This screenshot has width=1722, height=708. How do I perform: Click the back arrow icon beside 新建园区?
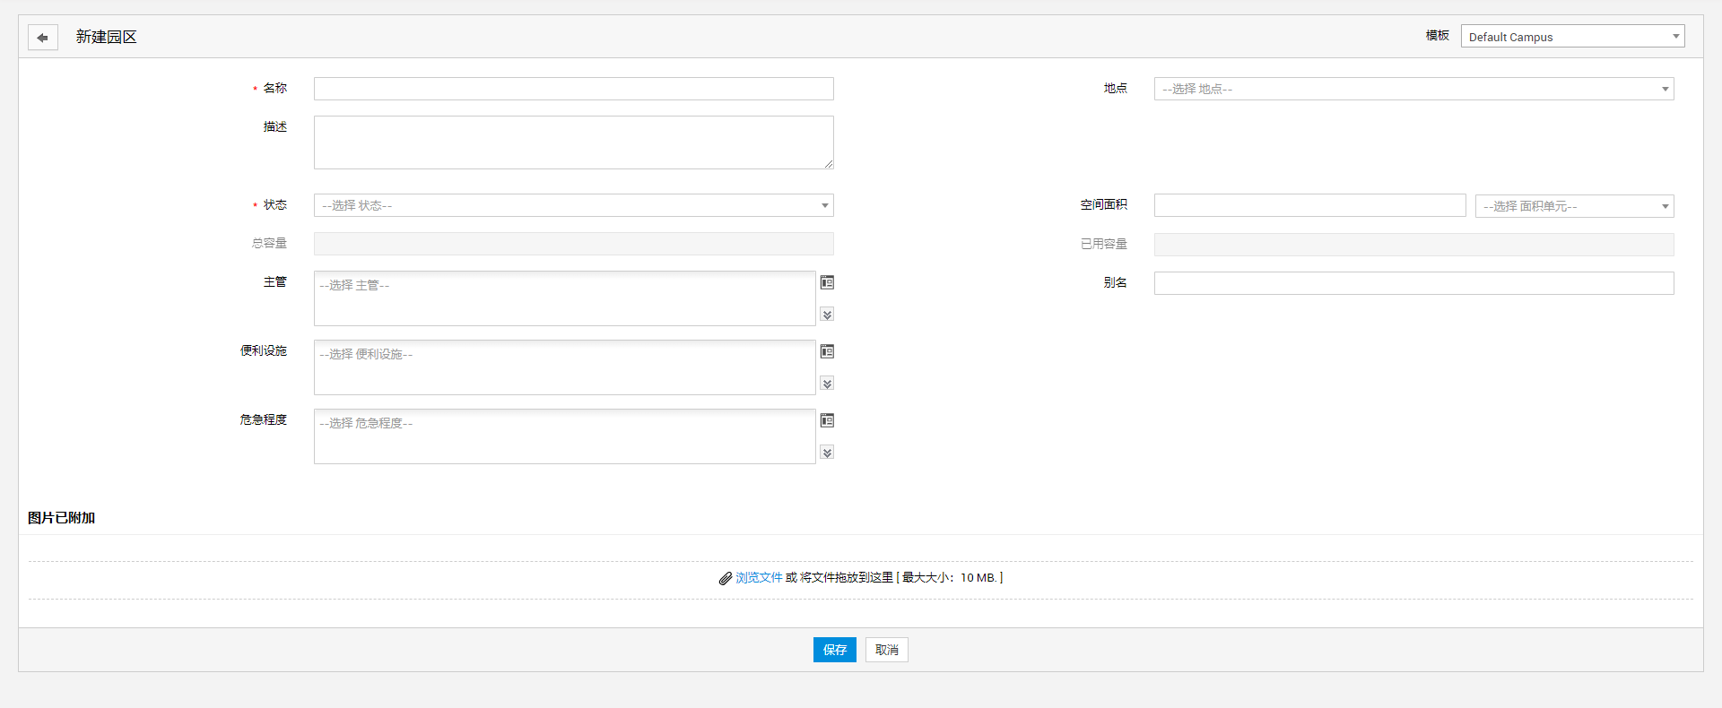coord(42,38)
